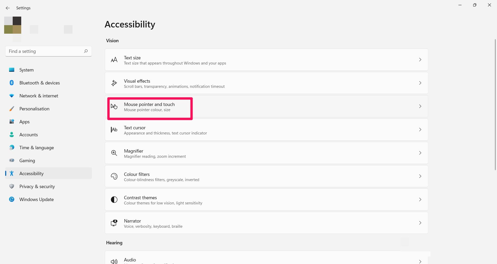
Task: Click the Contrast themes half-circle icon
Action: (114, 200)
